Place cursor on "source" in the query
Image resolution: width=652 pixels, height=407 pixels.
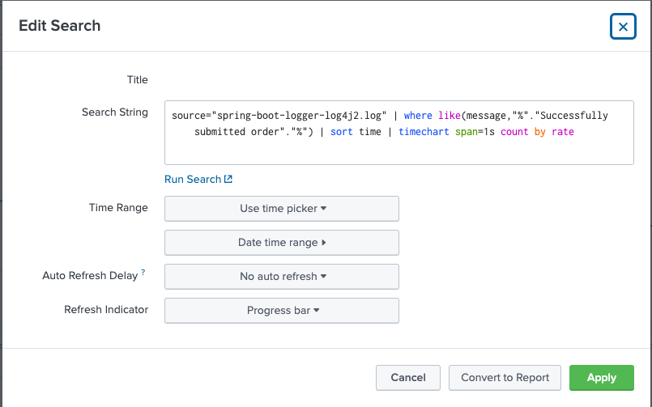(x=189, y=116)
